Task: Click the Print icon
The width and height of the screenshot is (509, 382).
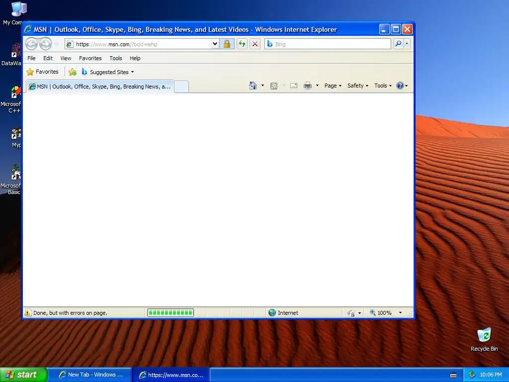Action: (307, 86)
